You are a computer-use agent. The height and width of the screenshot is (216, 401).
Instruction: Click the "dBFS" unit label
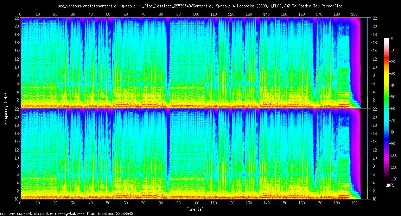click(390, 185)
